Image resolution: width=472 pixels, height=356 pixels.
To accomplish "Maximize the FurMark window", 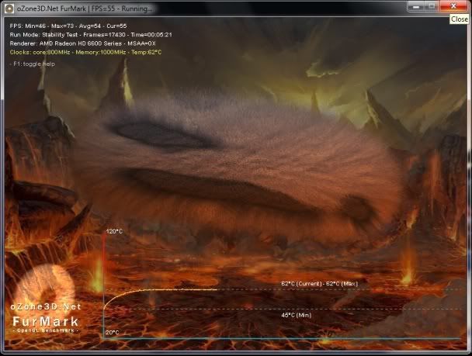I will pos(432,6).
